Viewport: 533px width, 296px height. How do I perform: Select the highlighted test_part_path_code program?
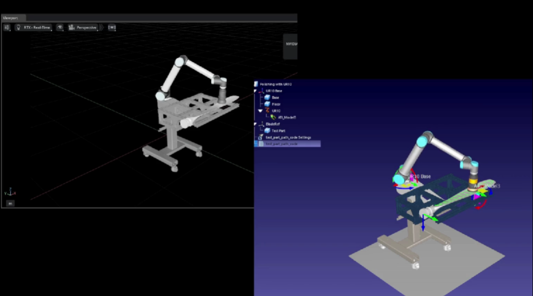click(x=282, y=144)
